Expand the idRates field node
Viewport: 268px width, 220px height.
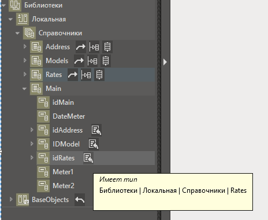tap(32, 157)
